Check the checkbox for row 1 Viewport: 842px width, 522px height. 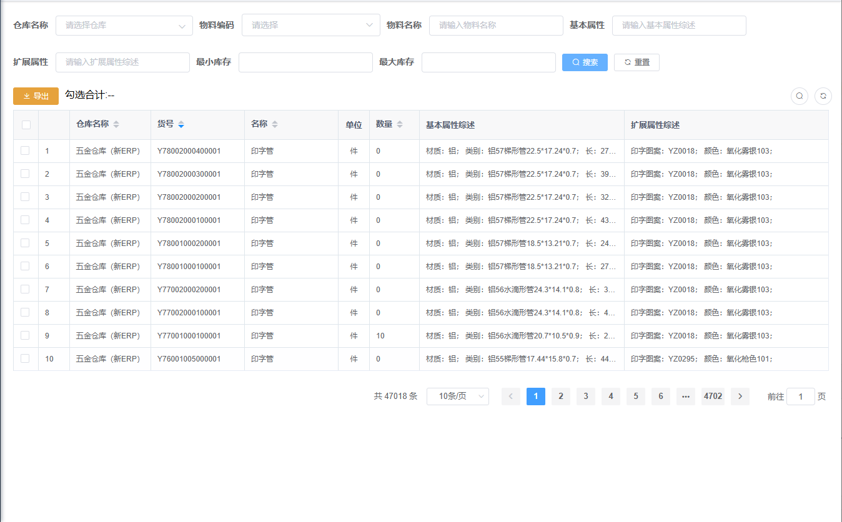[x=25, y=150]
